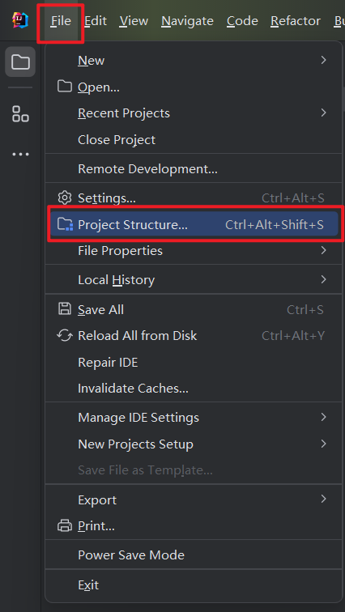345x612 pixels.
Task: Show more tool windows via ellipsis icon
Action: [x=20, y=154]
